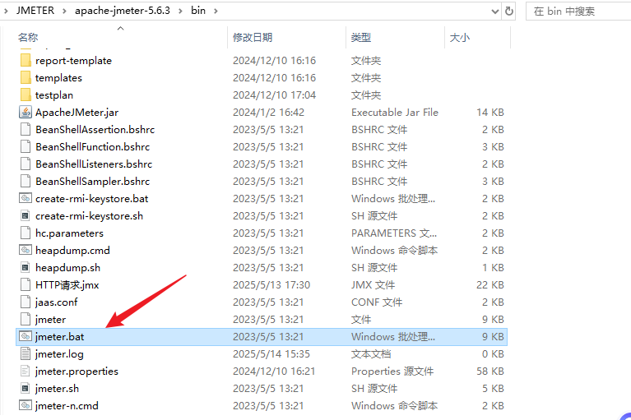Click the JMX 文件 type cell

pos(373,285)
